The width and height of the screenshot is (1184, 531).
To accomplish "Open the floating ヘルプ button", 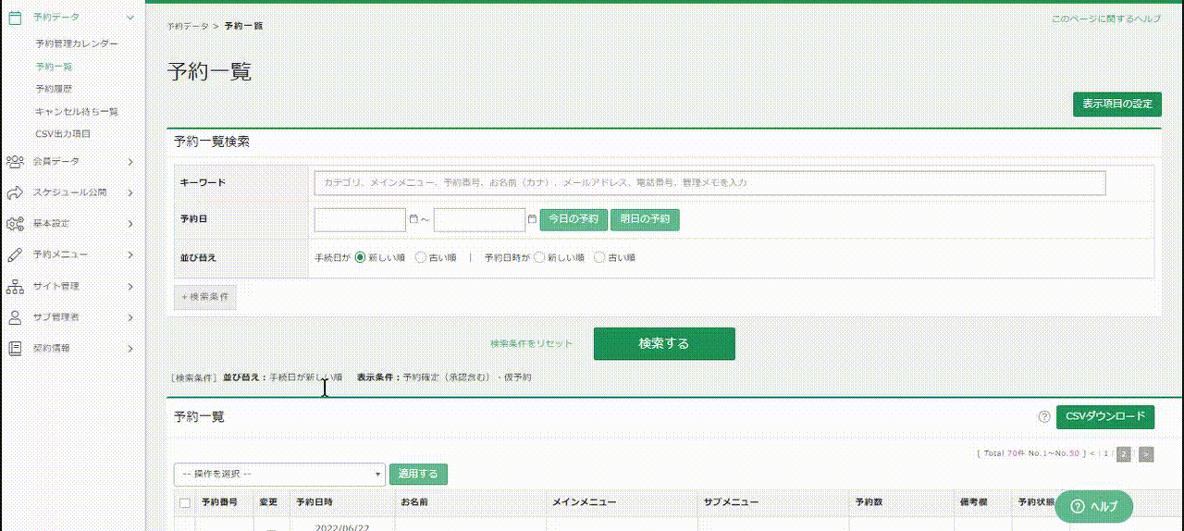I will tap(1093, 506).
